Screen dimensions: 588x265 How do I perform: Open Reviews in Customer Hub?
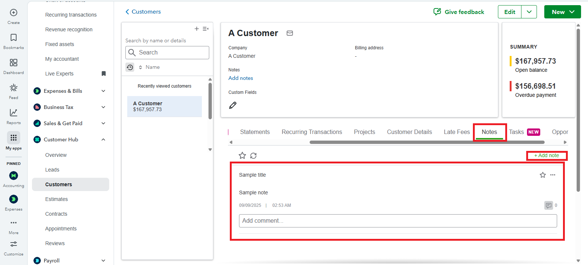55,243
